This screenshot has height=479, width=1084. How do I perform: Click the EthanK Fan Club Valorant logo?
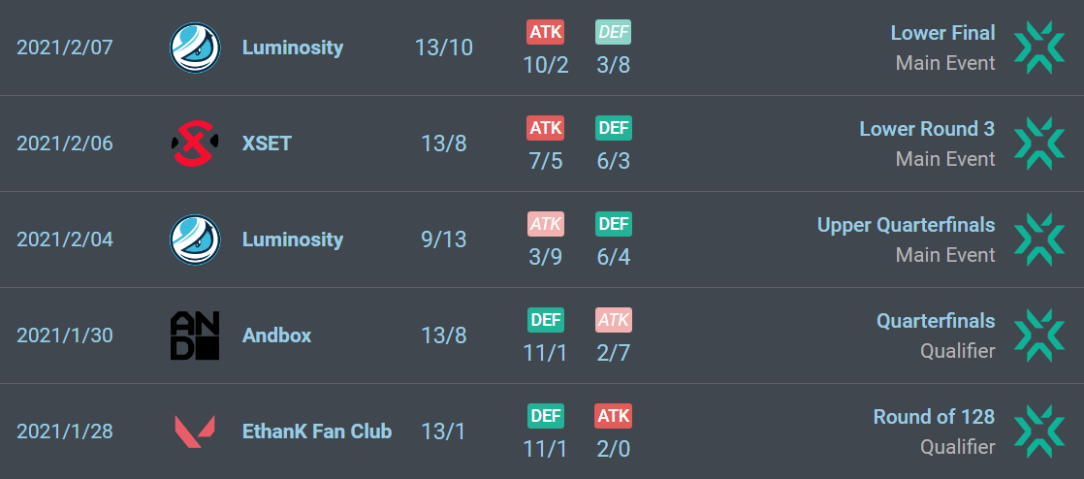pos(195,431)
